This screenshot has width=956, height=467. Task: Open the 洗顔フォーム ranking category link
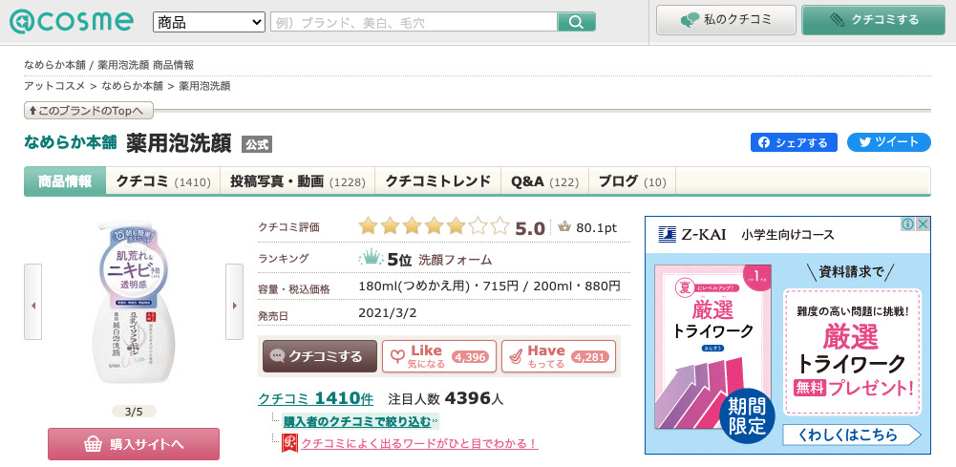(456, 260)
